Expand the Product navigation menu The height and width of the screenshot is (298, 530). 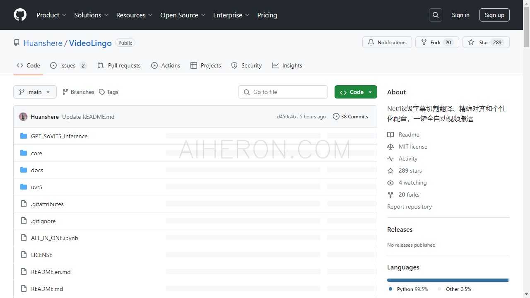(51, 15)
